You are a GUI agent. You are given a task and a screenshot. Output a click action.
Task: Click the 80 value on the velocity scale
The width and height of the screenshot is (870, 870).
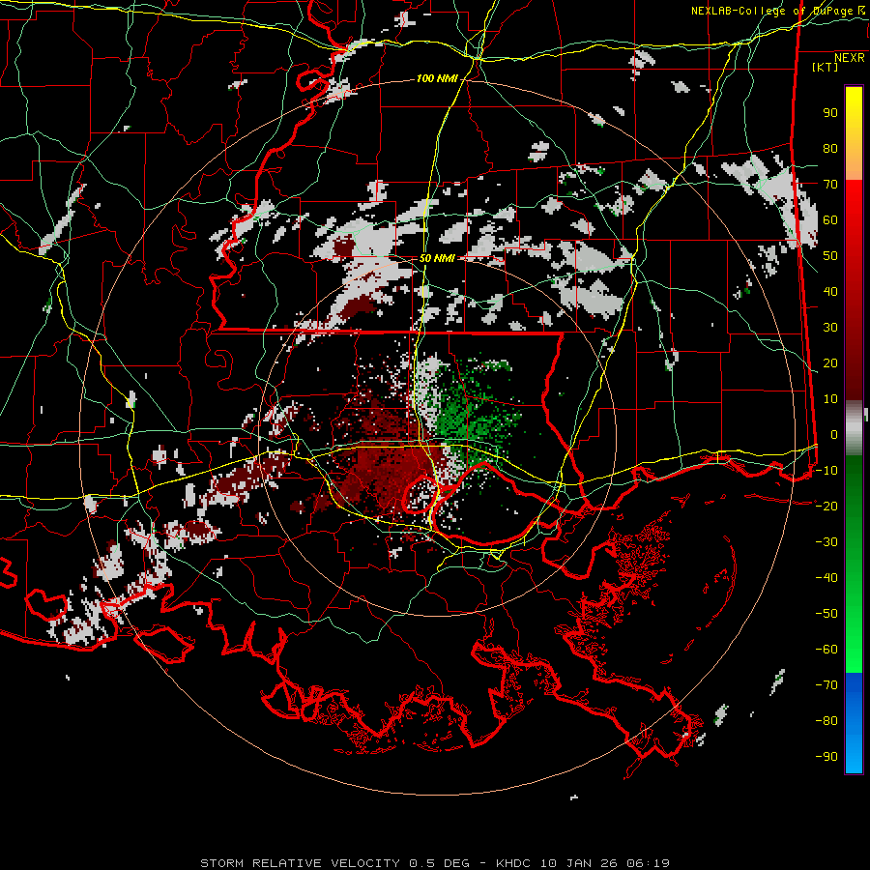click(830, 149)
